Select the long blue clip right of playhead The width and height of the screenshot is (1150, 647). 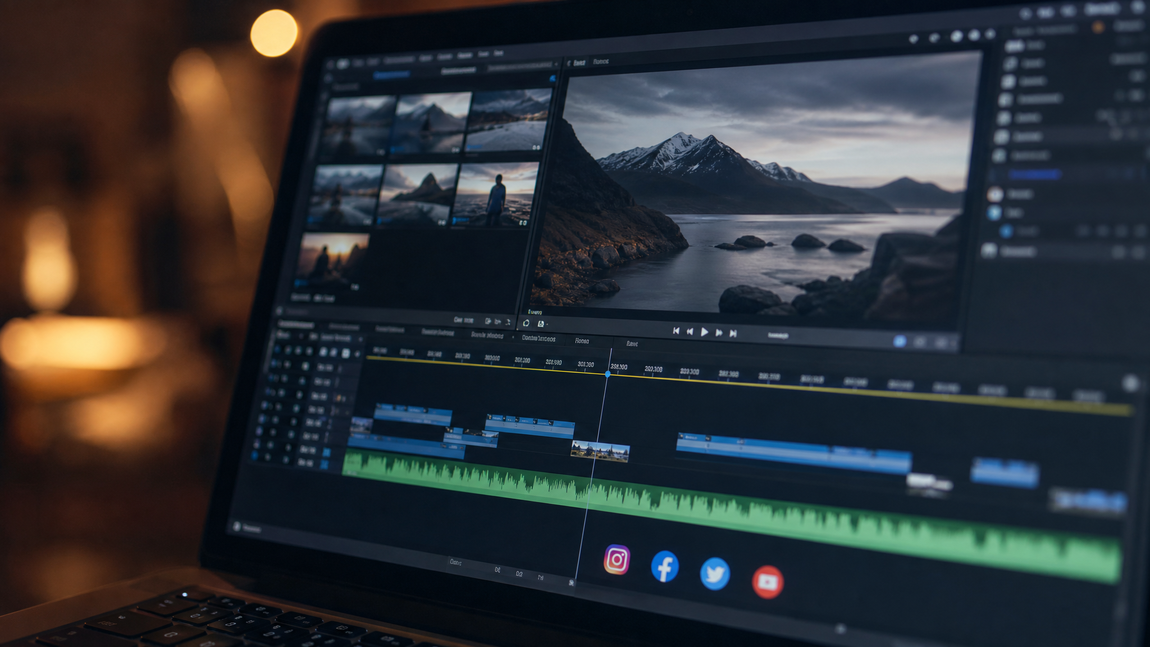[x=793, y=453]
